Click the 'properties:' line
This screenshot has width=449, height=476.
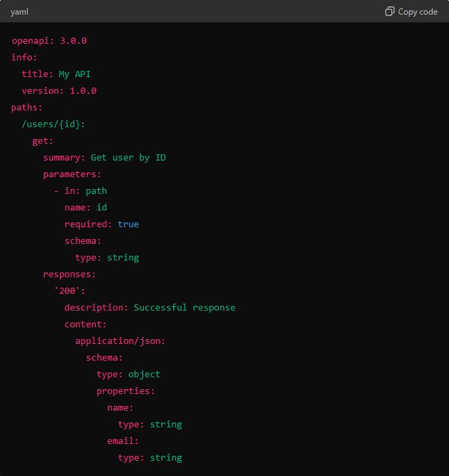pyautogui.click(x=126, y=391)
